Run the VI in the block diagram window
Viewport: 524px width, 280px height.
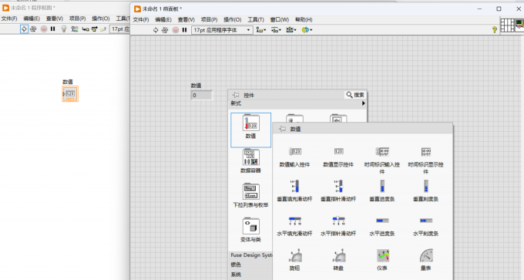tap(24, 29)
